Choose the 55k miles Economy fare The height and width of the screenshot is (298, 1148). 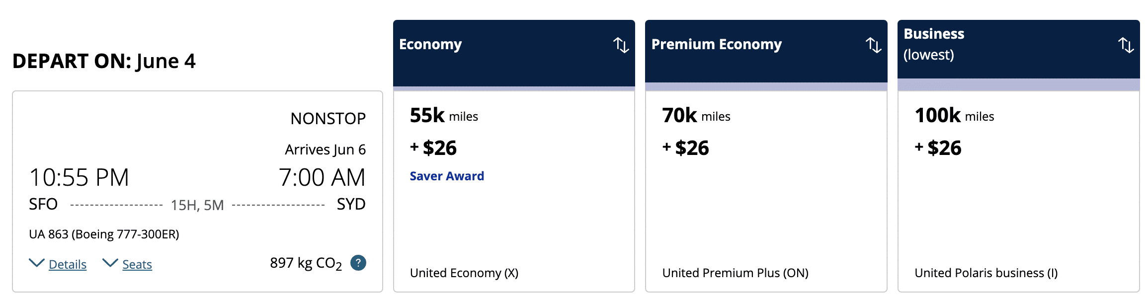[443, 116]
